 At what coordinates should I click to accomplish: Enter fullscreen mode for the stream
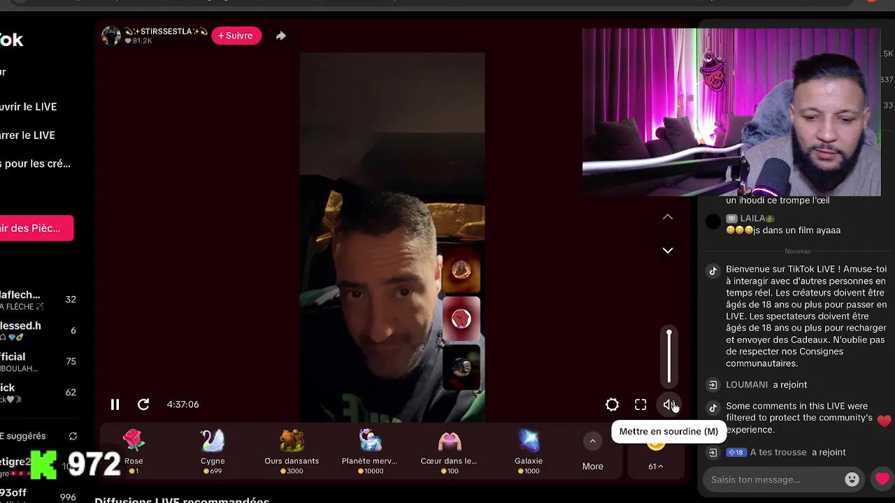point(640,404)
